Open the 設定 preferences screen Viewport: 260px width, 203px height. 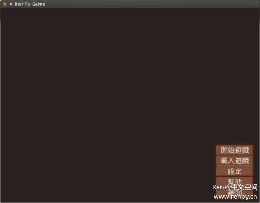235,171
